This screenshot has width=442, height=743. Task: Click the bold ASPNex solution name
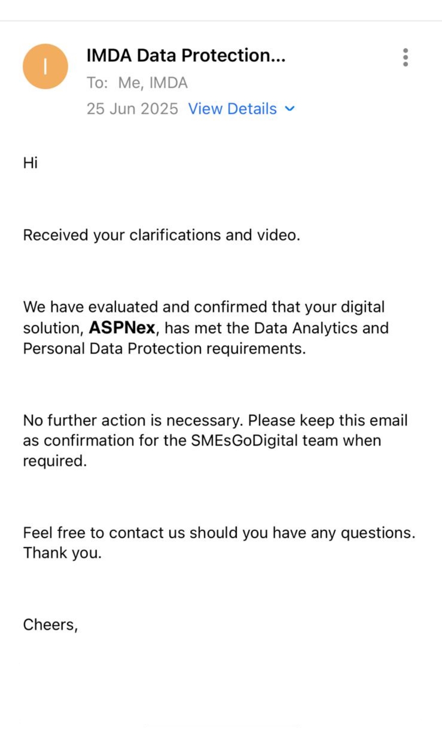point(122,328)
